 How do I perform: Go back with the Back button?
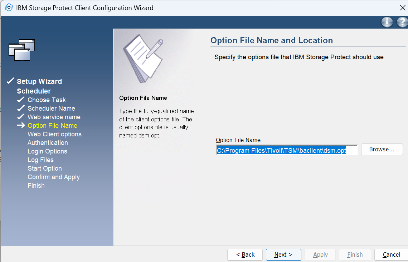[245, 255]
